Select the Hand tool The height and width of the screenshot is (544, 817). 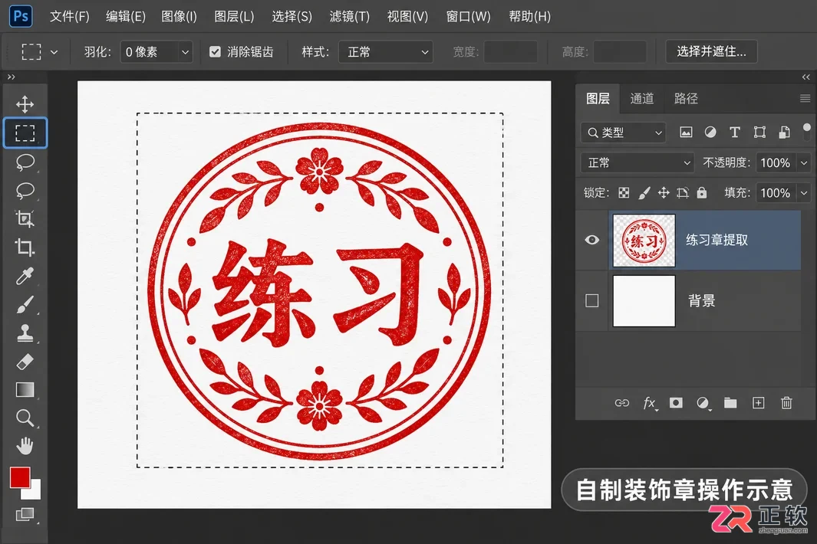click(x=25, y=446)
